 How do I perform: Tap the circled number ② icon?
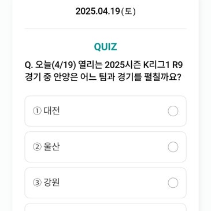(37, 147)
